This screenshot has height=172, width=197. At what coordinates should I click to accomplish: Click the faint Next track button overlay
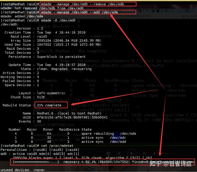pyautogui.click(x=145, y=153)
